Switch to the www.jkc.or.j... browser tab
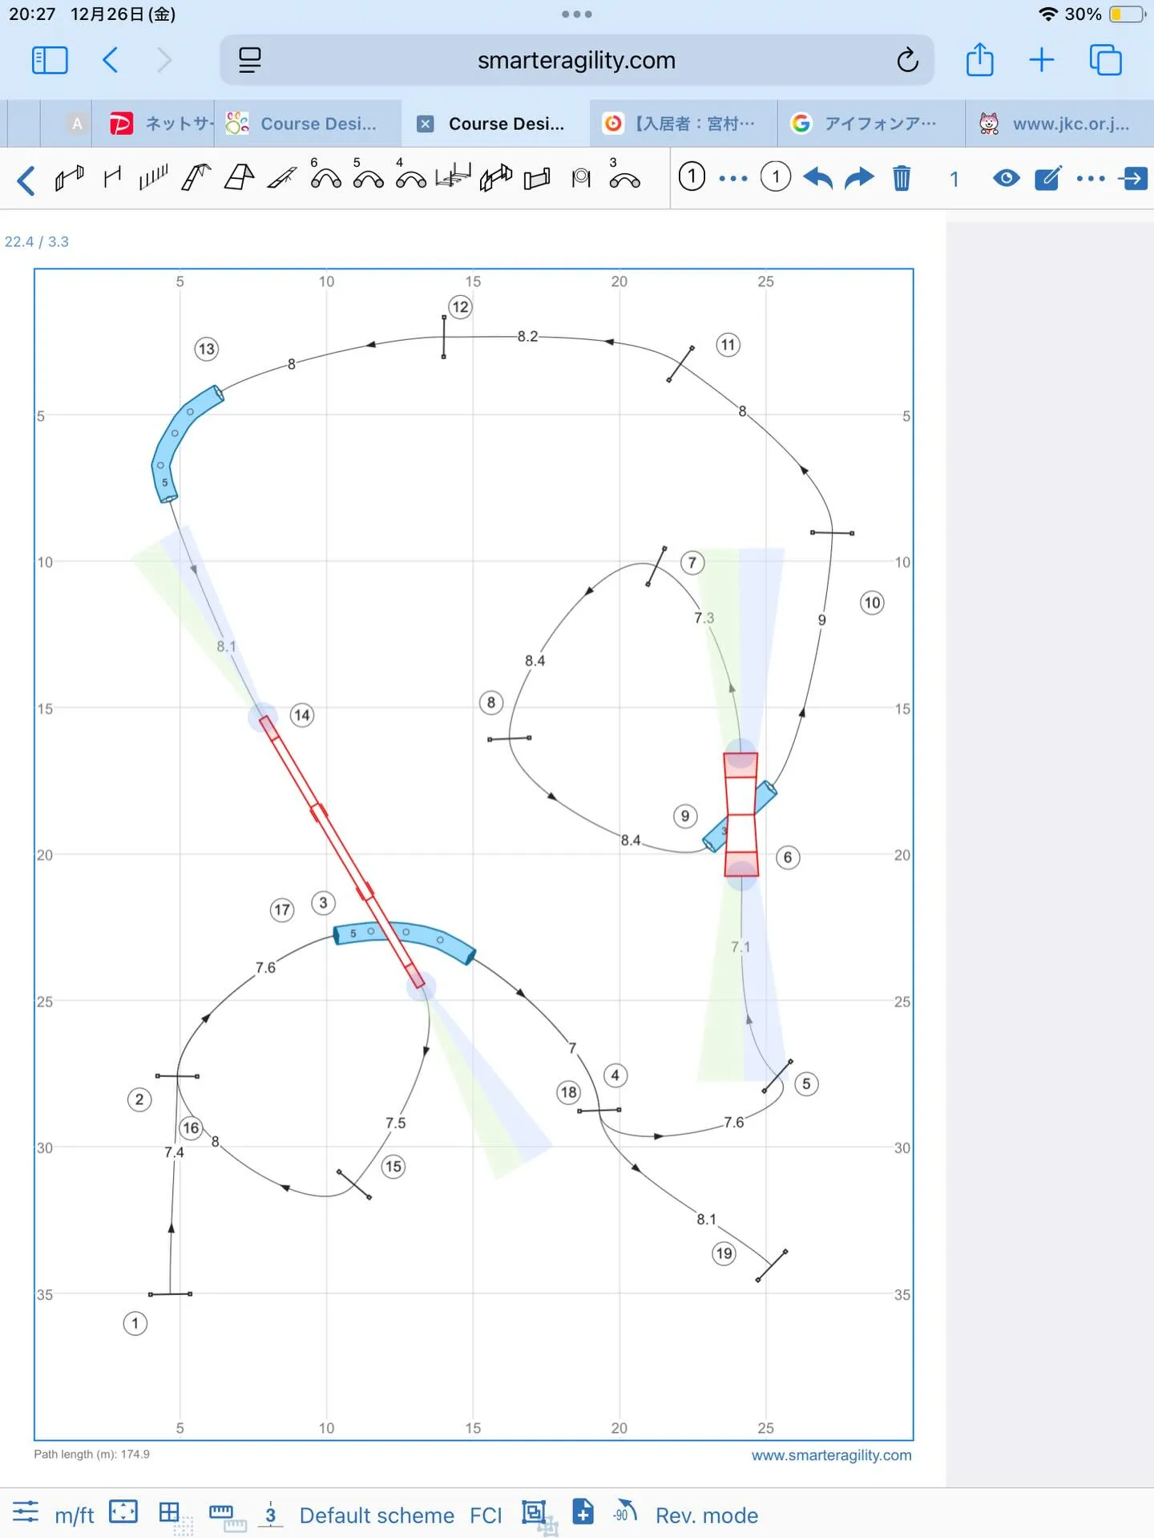 [x=1058, y=123]
